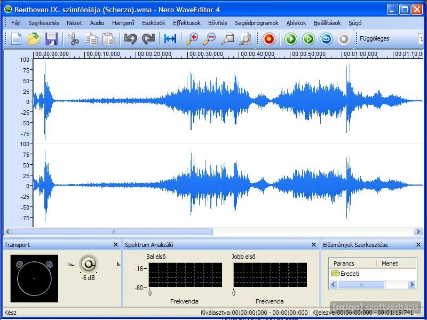Screen dimensions: 427x320
Task: Open the Fájl menu
Action: (x=16, y=23)
